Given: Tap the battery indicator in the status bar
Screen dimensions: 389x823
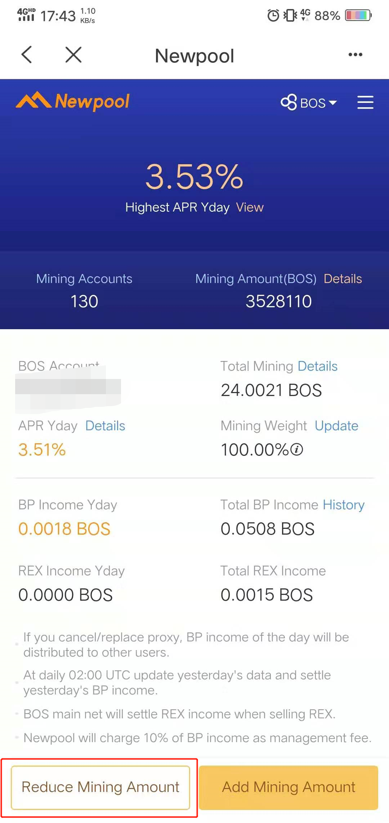Looking at the screenshot, I should click(358, 16).
